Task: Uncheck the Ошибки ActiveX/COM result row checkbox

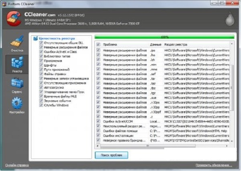Action: [98, 121]
